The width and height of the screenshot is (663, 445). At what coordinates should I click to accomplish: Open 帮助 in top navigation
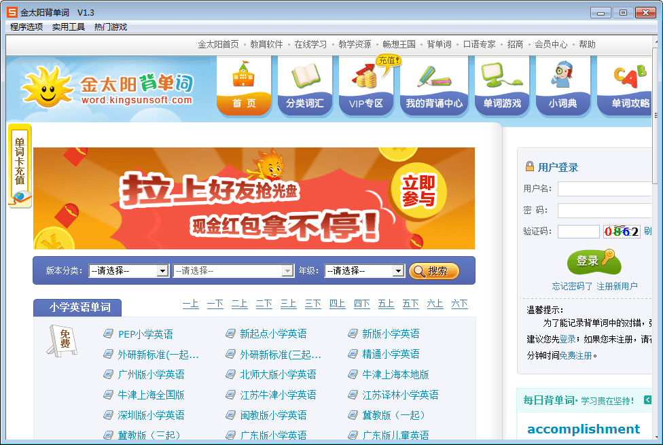tap(587, 44)
